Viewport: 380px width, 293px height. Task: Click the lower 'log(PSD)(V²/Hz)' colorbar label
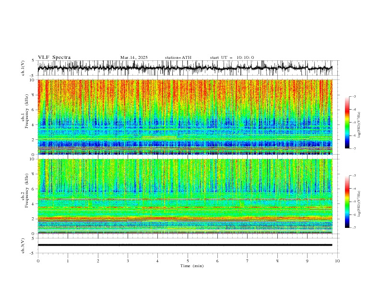pyautogui.click(x=359, y=203)
